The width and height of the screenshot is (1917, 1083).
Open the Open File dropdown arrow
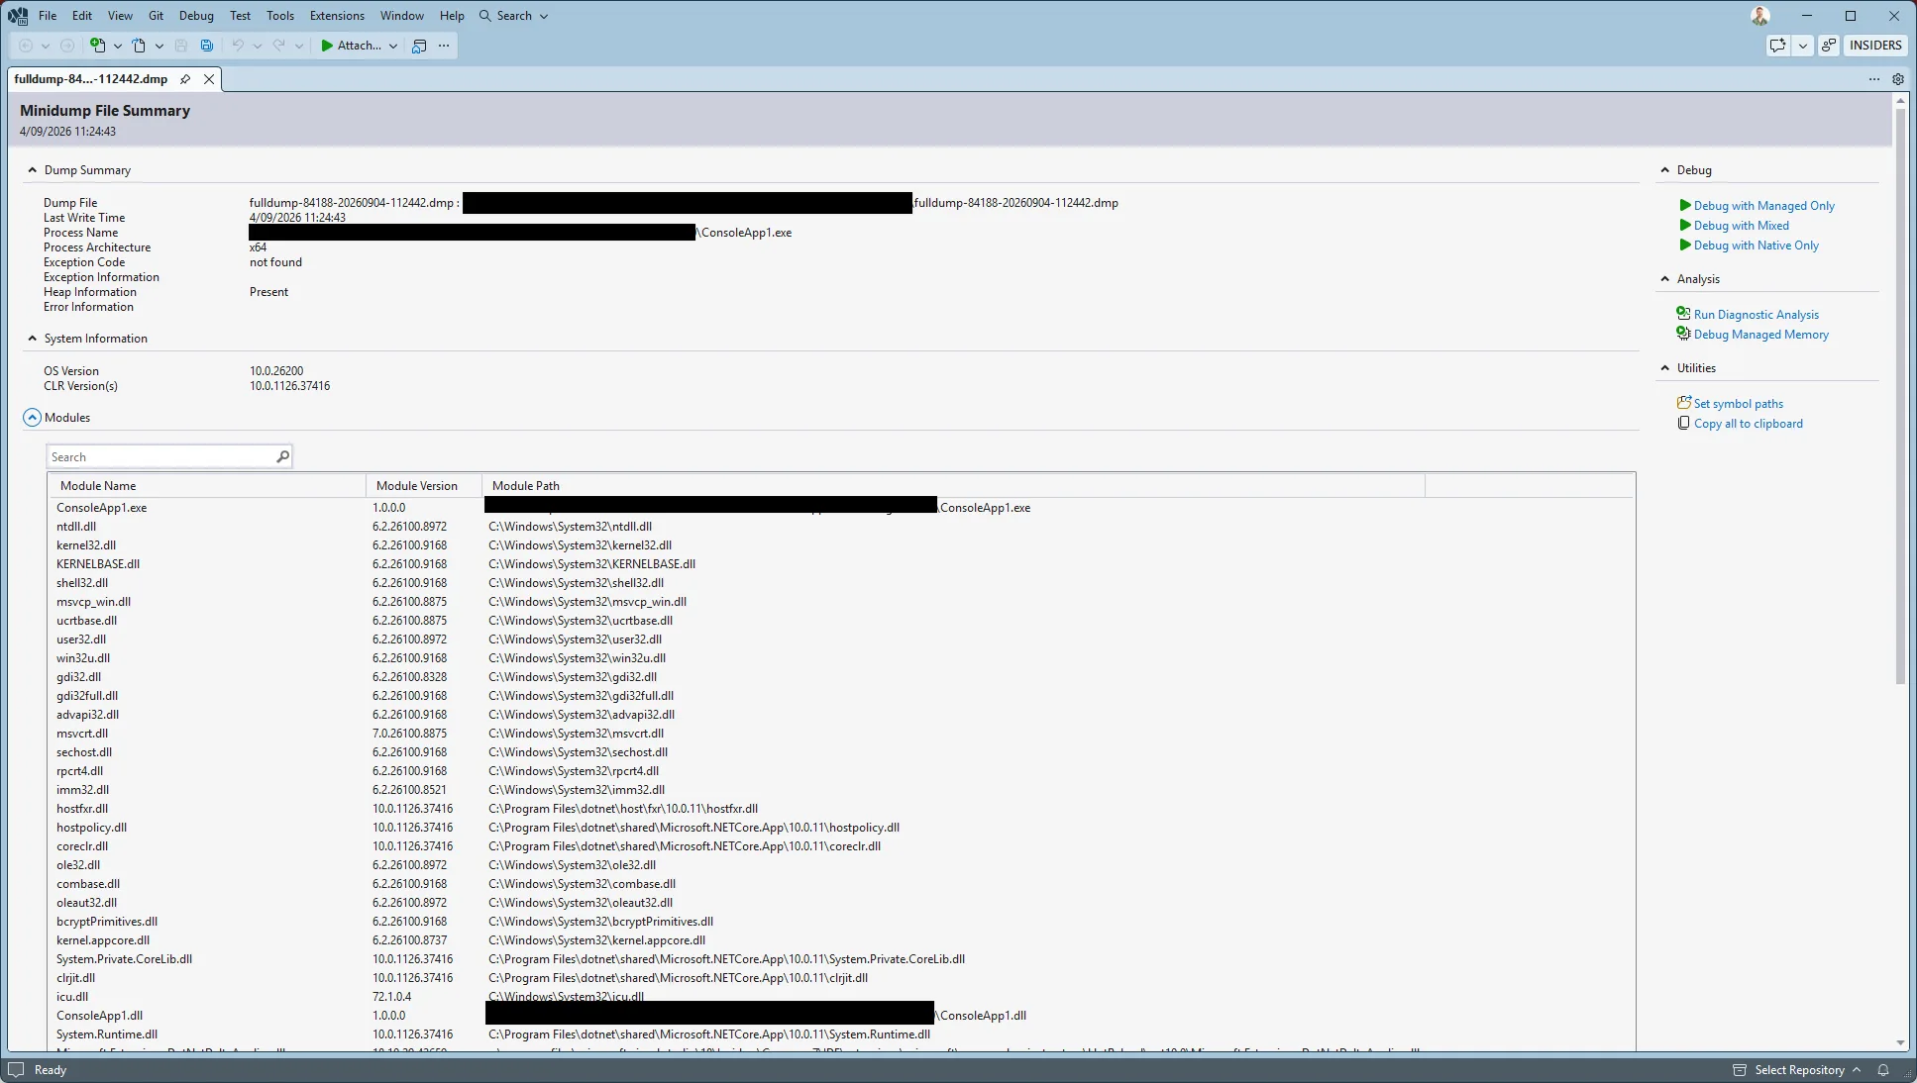[159, 46]
